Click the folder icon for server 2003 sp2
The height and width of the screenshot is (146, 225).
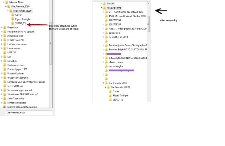(x=5, y=86)
